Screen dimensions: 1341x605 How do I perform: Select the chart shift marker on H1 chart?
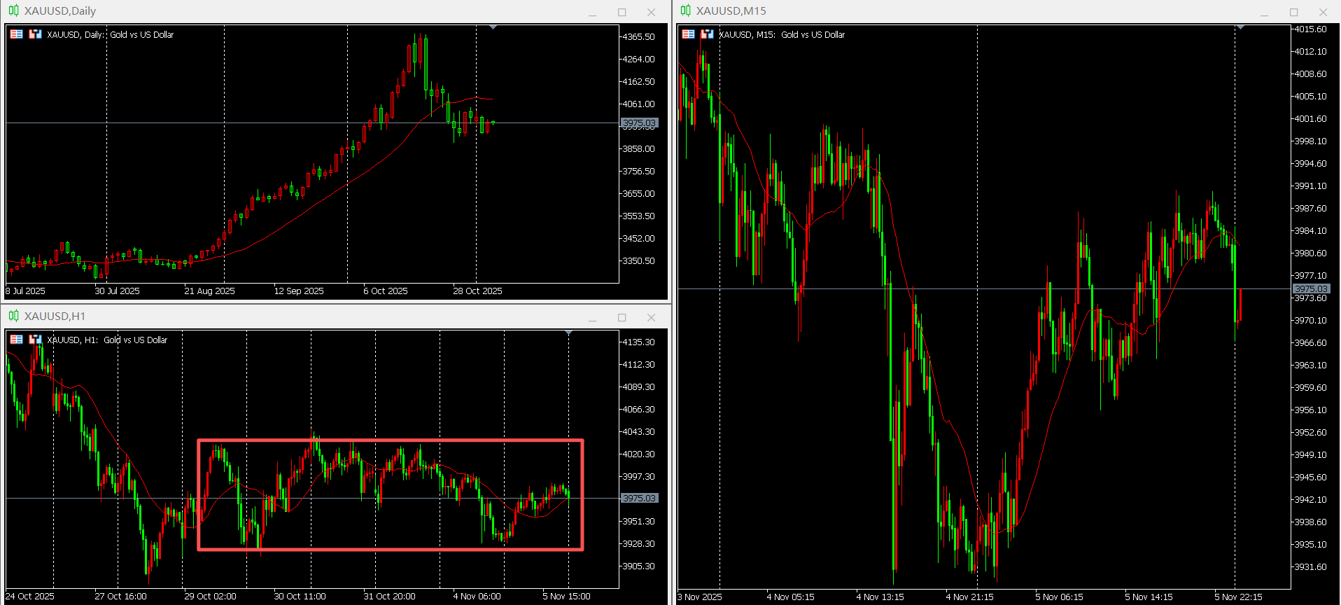click(x=569, y=333)
